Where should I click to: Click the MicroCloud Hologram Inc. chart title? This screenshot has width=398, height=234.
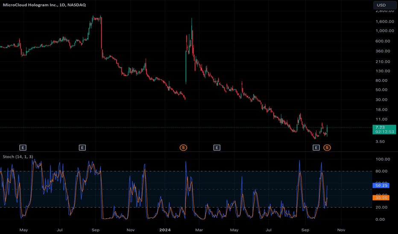[x=44, y=5]
